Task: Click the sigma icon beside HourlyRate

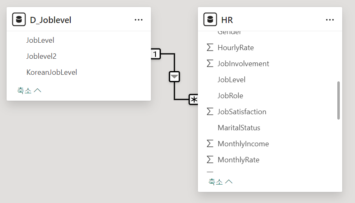Action: click(x=210, y=48)
